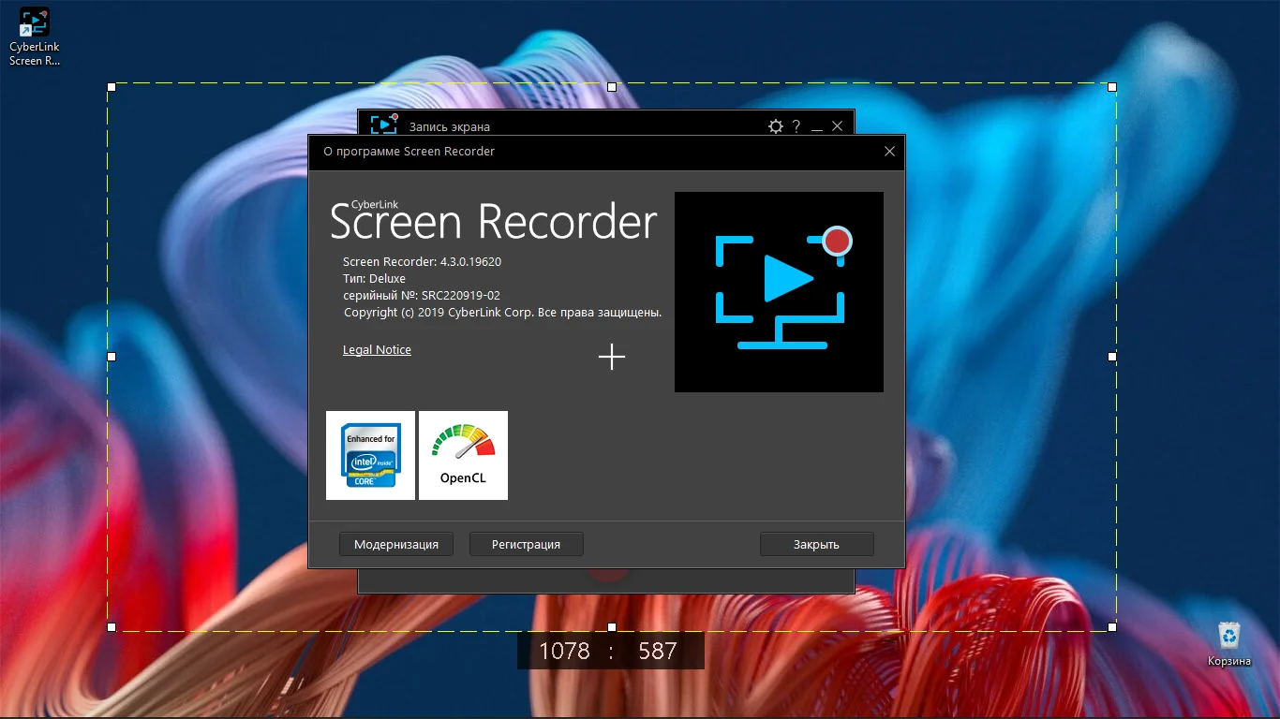The height and width of the screenshot is (719, 1280).
Task: Click the top-left selection handle
Action: coord(112,86)
